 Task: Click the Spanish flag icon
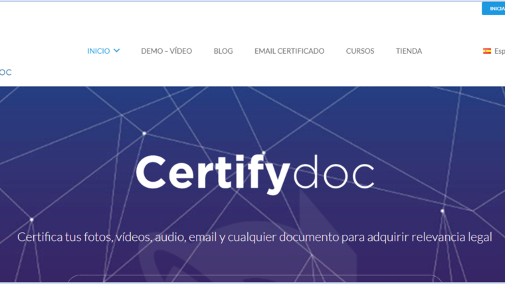pos(486,51)
